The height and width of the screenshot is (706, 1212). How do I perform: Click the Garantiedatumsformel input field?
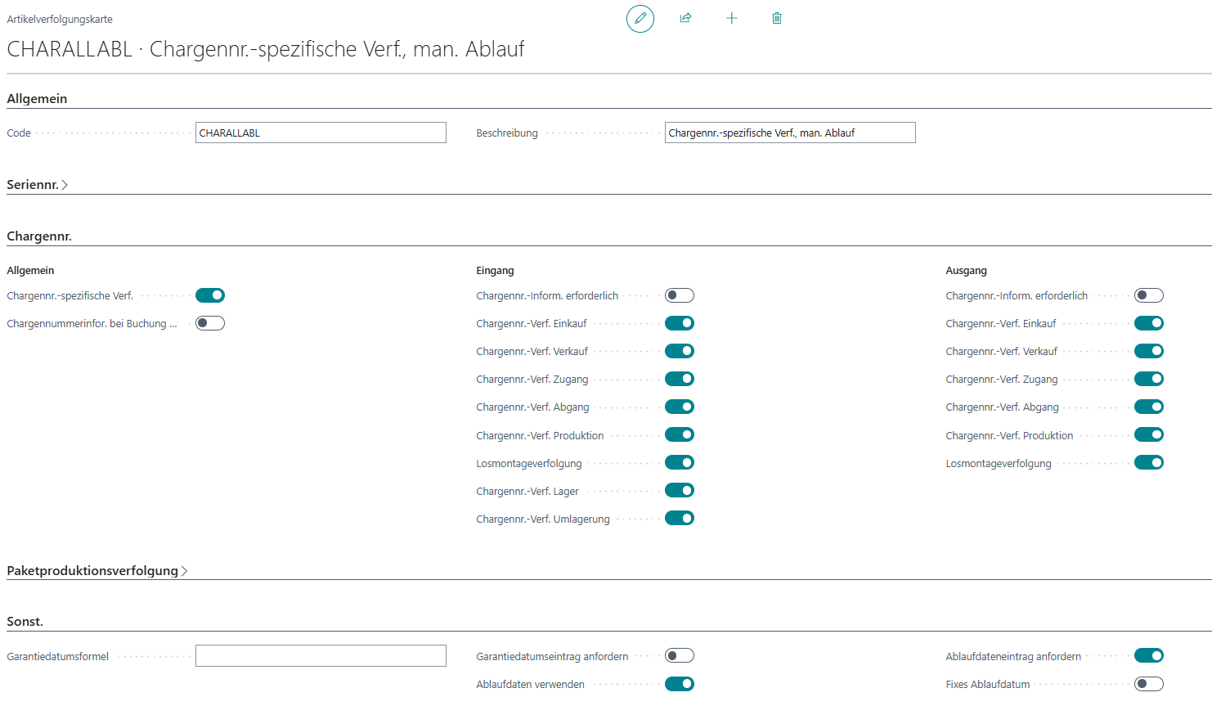(321, 655)
